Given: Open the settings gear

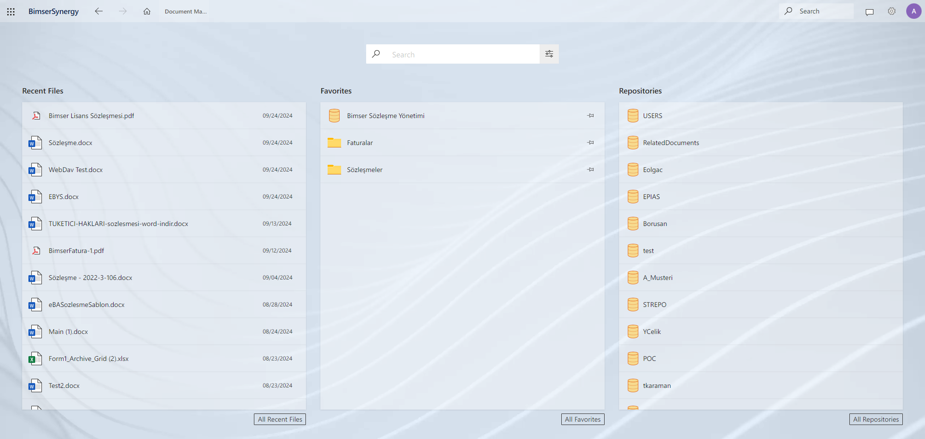Looking at the screenshot, I should pyautogui.click(x=892, y=11).
